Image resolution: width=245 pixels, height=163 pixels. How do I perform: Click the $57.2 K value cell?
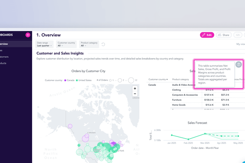[x=225, y=95]
